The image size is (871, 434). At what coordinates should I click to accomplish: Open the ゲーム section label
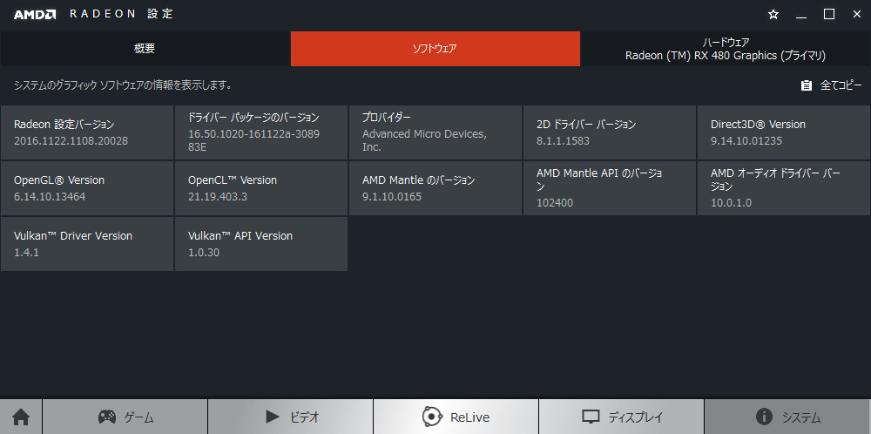[x=138, y=417]
